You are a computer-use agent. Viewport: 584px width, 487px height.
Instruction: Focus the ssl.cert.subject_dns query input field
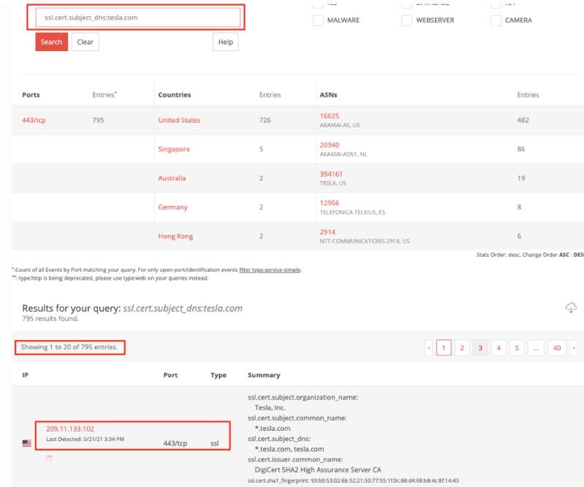(138, 18)
